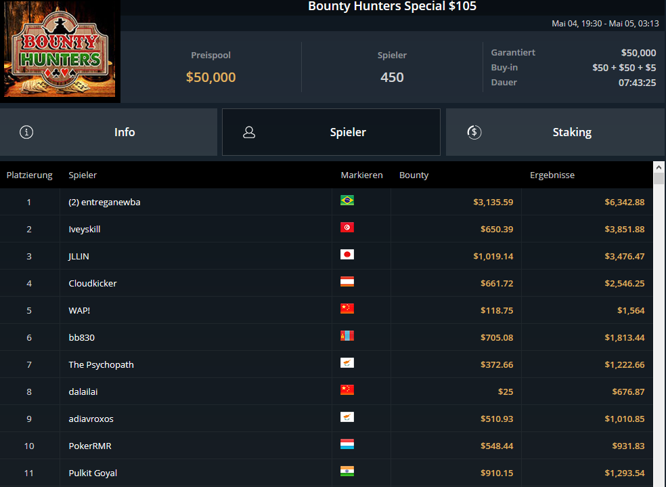This screenshot has height=487, width=666.
Task: Click result value $931.83
Action: [628, 446]
